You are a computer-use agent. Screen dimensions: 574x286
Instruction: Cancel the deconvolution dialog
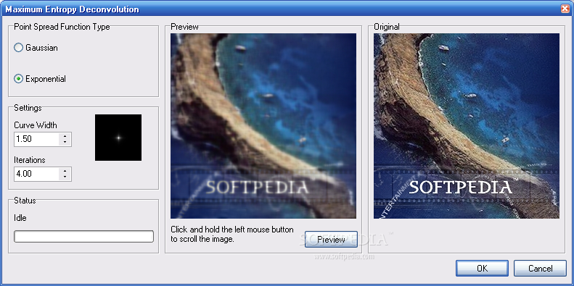541,269
